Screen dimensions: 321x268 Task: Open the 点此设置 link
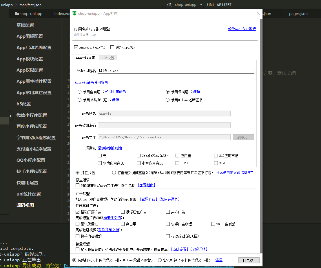point(180,249)
